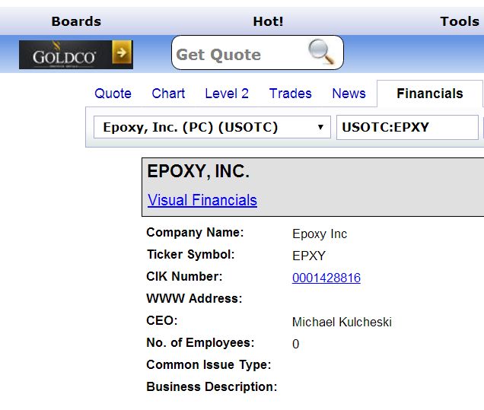Go to the Level 2 tab

[227, 94]
